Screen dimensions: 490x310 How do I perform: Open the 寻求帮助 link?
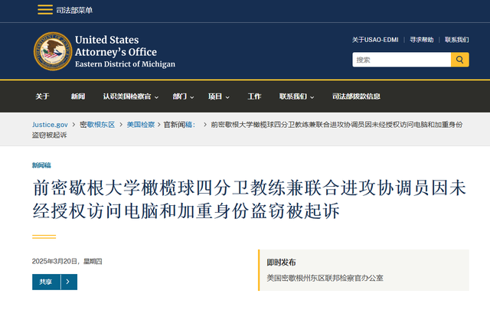422,40
